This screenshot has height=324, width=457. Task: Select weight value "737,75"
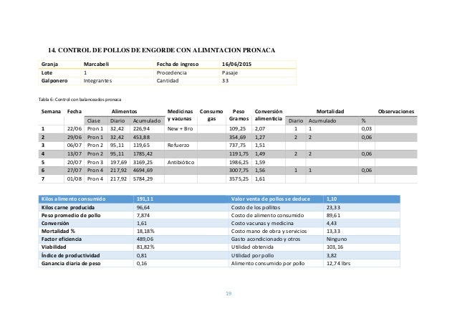pyautogui.click(x=238, y=146)
